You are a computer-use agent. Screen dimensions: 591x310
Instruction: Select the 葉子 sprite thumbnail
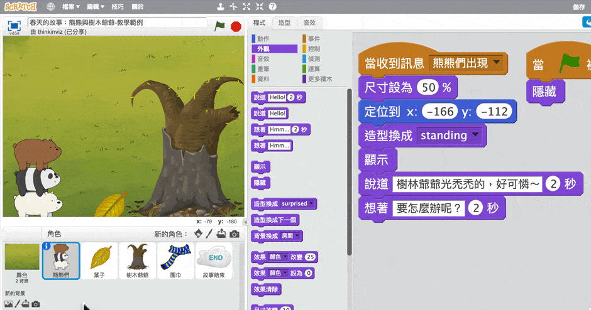(x=99, y=260)
